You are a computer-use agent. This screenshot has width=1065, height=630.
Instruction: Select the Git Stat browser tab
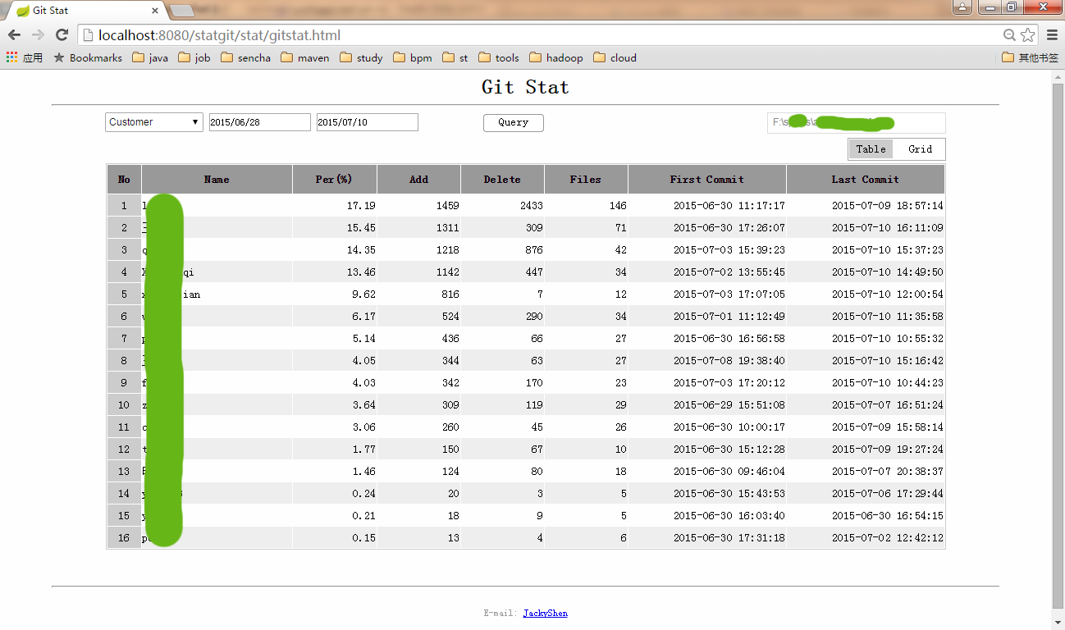coord(82,11)
